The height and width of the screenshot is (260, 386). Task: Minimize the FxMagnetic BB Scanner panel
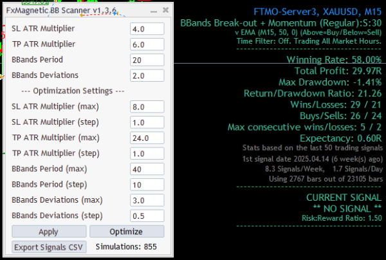tap(155, 10)
